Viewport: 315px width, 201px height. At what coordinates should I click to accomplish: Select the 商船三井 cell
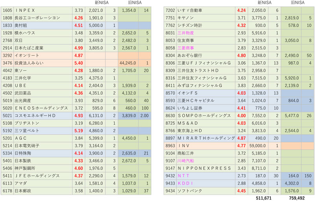pyautogui.click(x=206, y=153)
